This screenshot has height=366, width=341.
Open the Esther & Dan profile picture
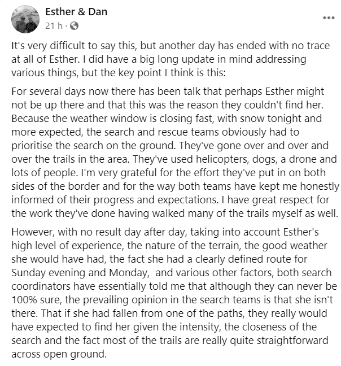pos(24,20)
